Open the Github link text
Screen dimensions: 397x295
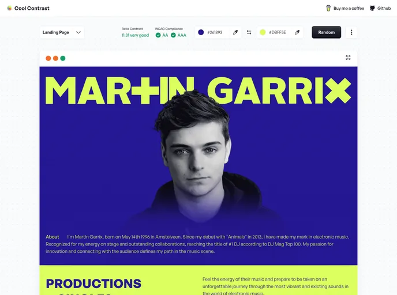tap(384, 8)
